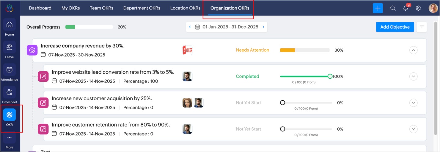The width and height of the screenshot is (440, 152).
Task: Expand the customer retention rate key result
Action: coord(413,129)
